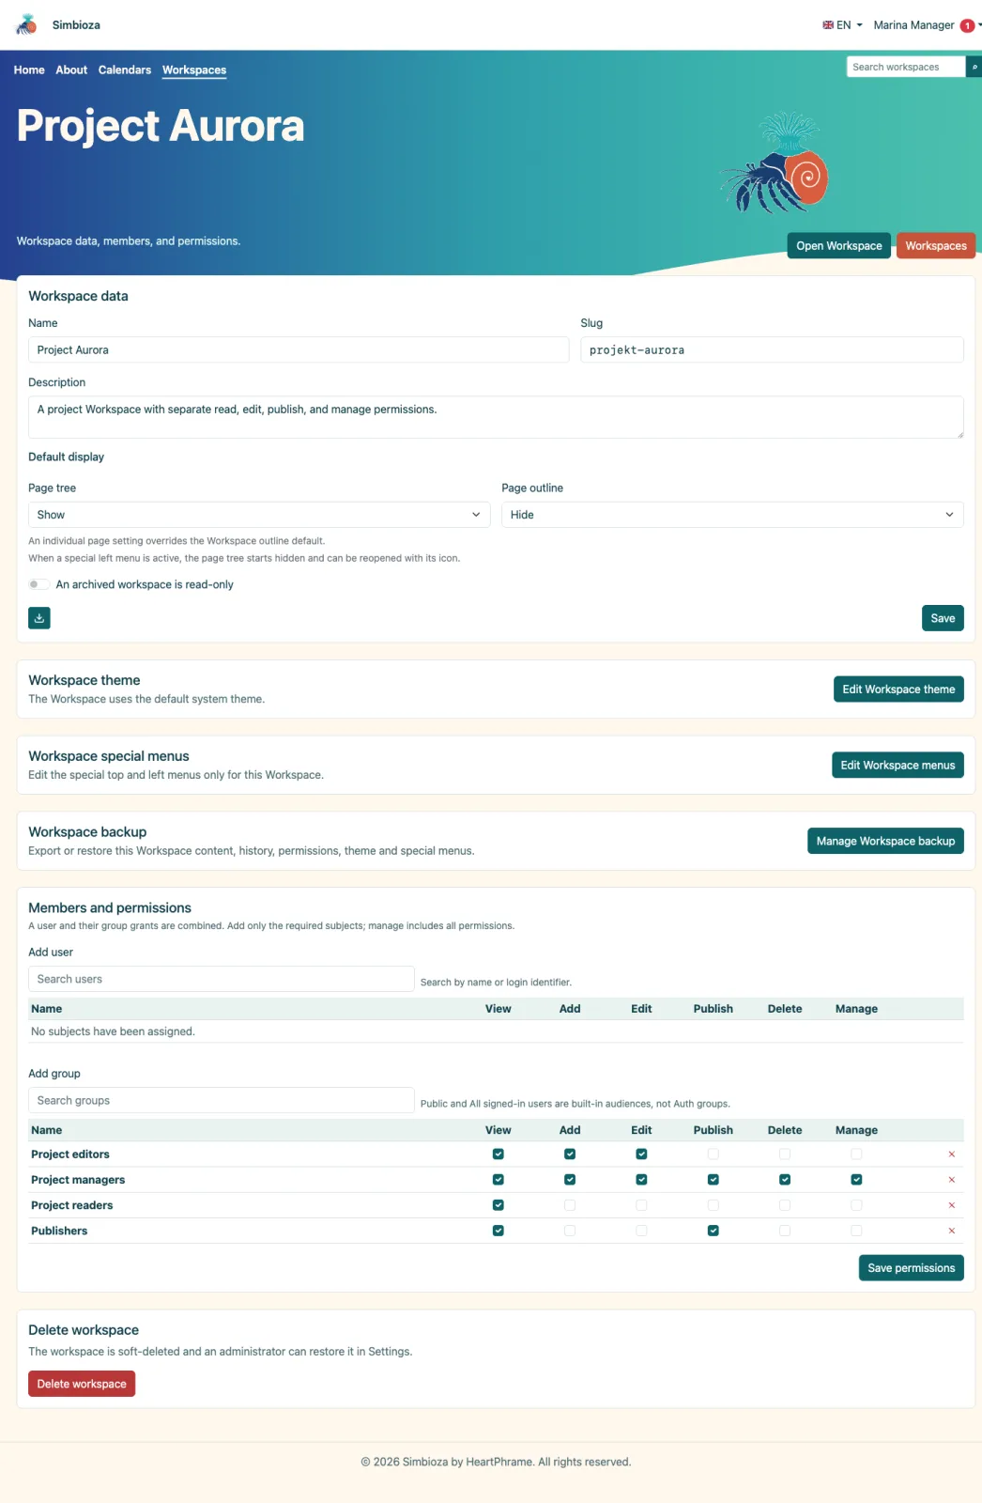Check Edit permission for Publishers
This screenshot has width=982, height=1503.
pyautogui.click(x=641, y=1231)
